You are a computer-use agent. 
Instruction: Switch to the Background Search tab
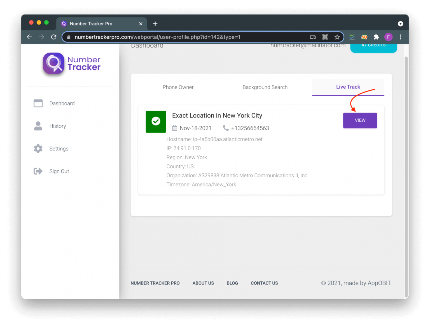pyautogui.click(x=265, y=87)
